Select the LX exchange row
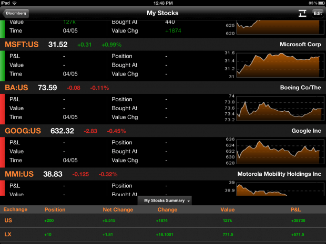Screen dimensions: 326x244 [163, 235]
